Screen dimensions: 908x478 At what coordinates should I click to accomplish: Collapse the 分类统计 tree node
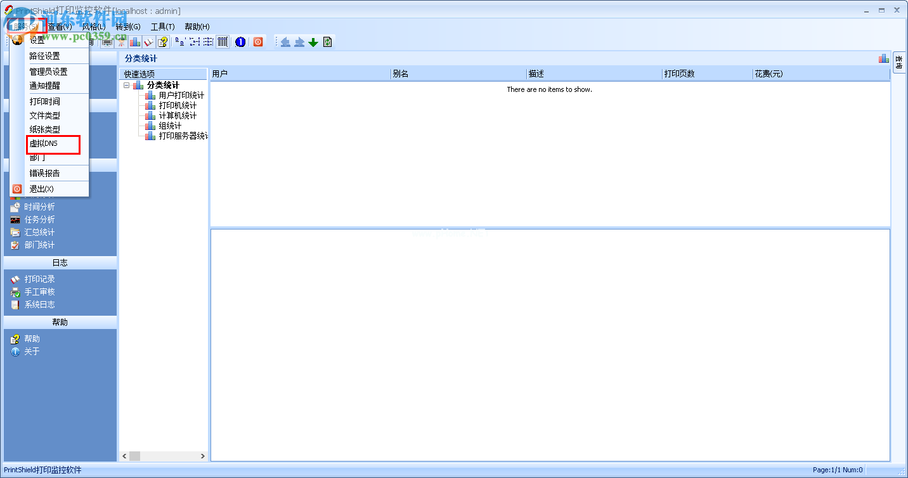(127, 85)
